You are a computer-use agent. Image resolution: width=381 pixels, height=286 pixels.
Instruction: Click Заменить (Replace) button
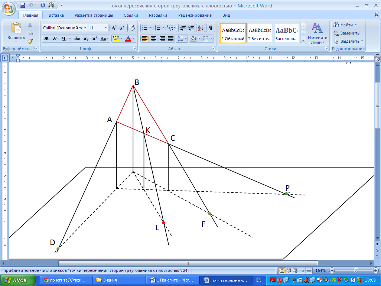click(346, 33)
